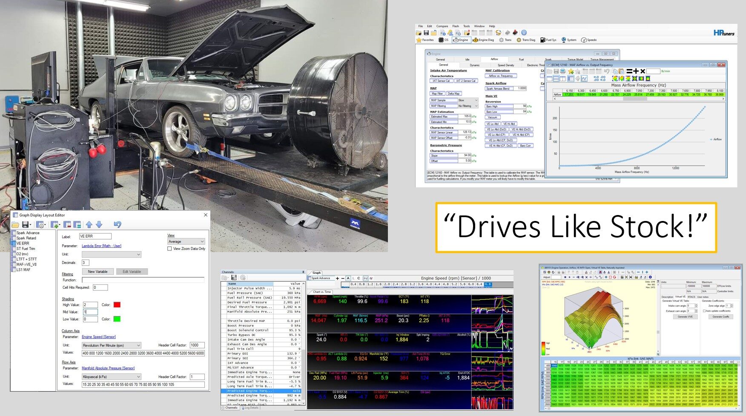Switch to the Idle tab in Engine window

(467, 60)
